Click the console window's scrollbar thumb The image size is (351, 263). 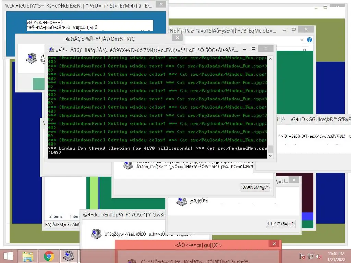click(x=270, y=149)
